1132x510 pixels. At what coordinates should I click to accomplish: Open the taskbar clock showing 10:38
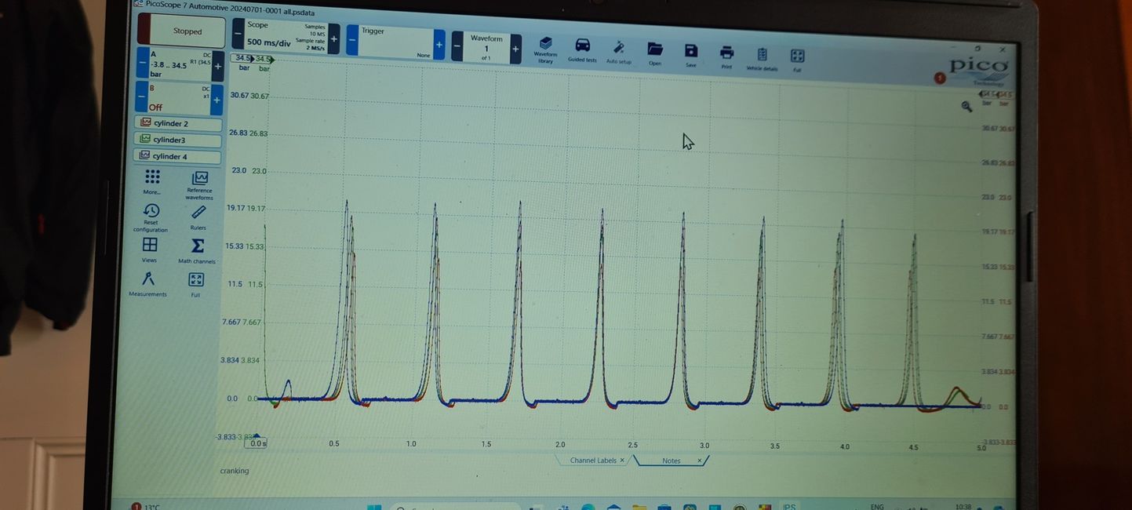pyautogui.click(x=964, y=507)
